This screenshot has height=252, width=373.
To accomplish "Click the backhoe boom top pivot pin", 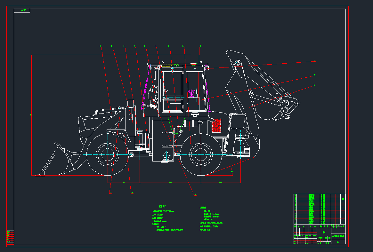I will tap(237, 63).
